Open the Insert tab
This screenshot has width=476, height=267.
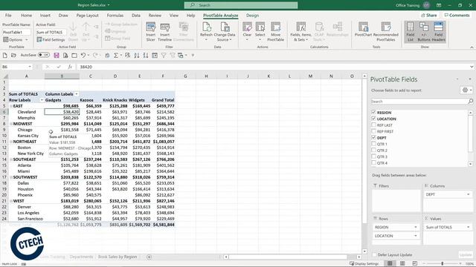[x=45, y=16]
